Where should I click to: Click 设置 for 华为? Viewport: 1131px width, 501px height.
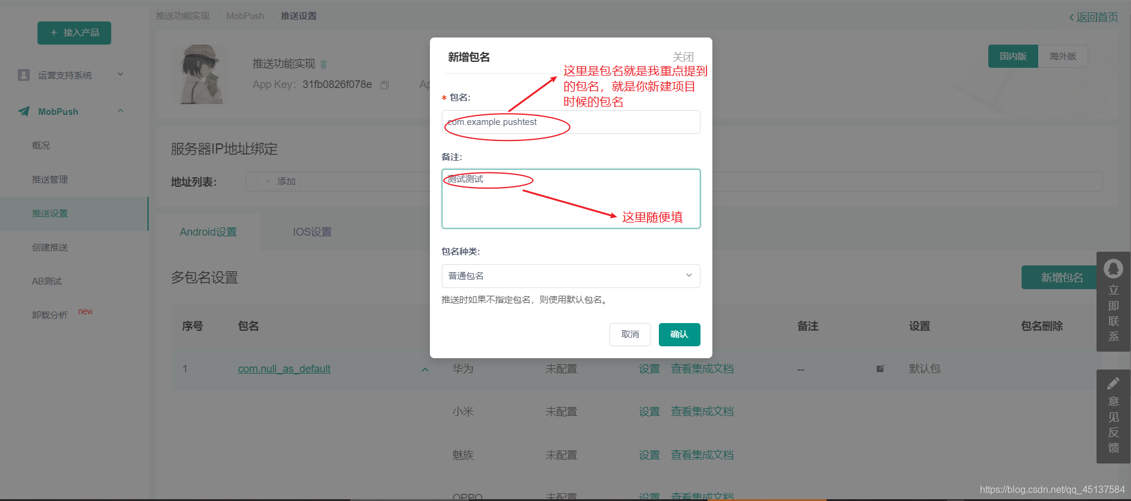click(649, 369)
